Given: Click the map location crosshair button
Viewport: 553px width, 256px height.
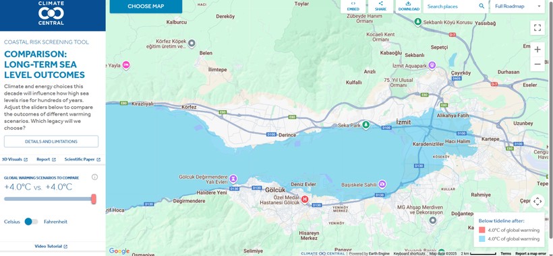Looking at the screenshot, I should 537,201.
